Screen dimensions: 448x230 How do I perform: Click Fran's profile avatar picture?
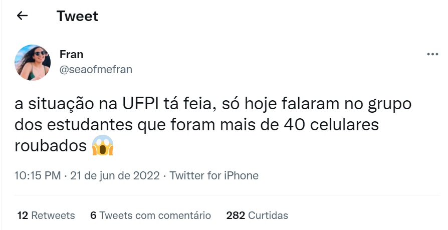pyautogui.click(x=32, y=62)
